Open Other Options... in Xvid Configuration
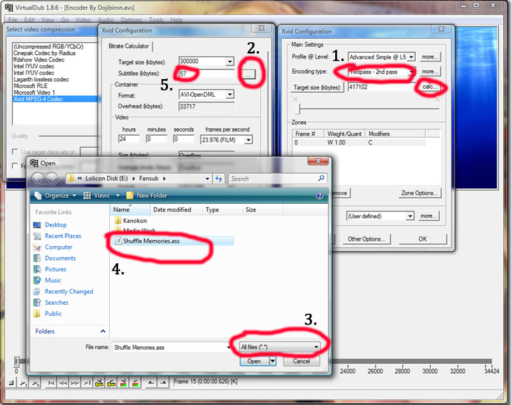The width and height of the screenshot is (512, 405). click(367, 239)
